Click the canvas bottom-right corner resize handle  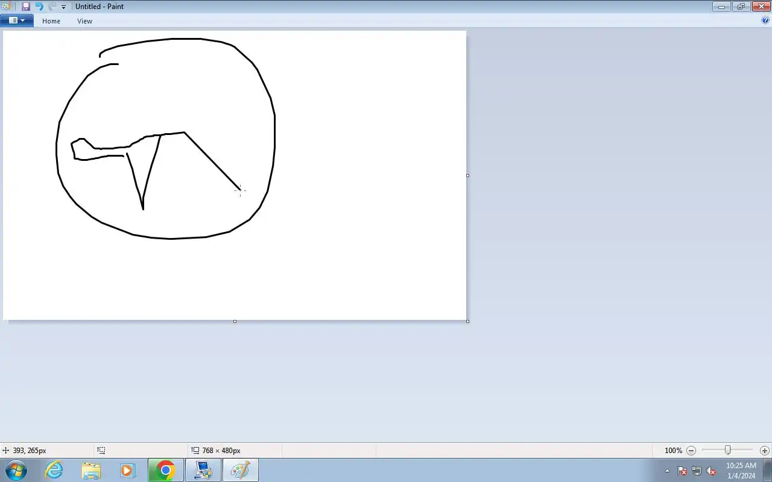467,321
